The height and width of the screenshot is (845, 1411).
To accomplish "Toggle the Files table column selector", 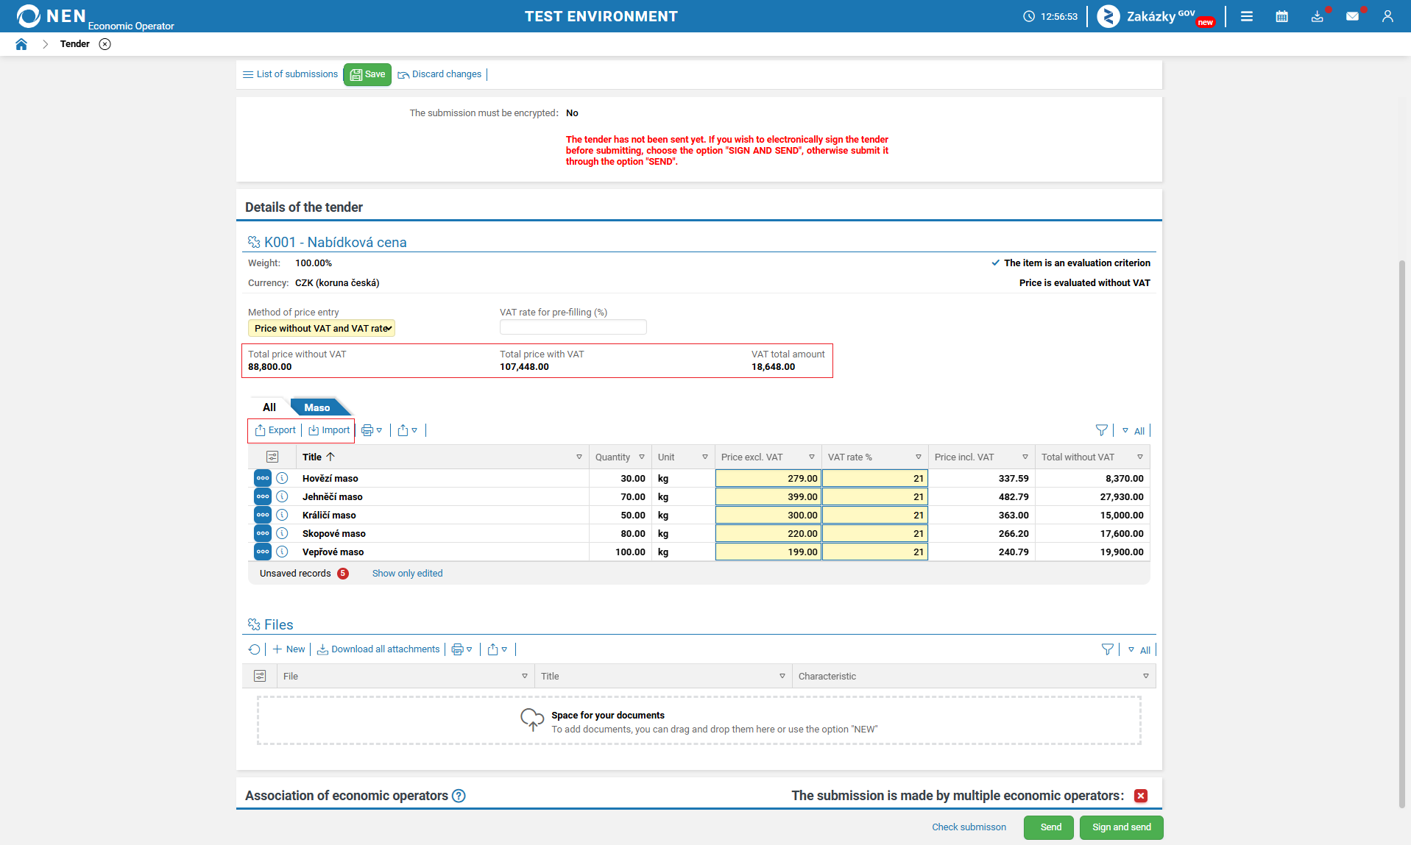I will coord(260,676).
